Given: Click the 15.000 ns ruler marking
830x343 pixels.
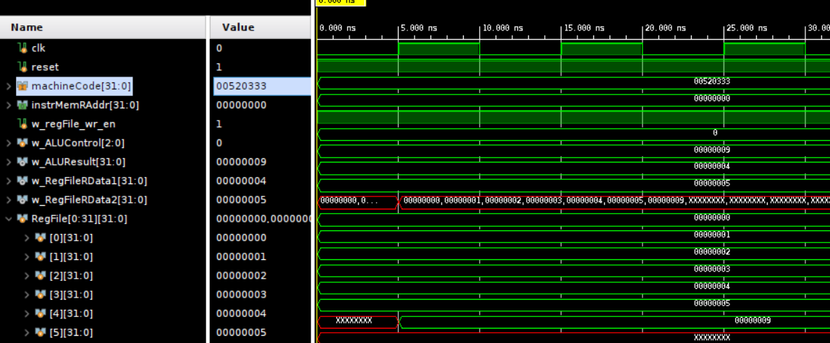Looking at the screenshot, I should (584, 28).
